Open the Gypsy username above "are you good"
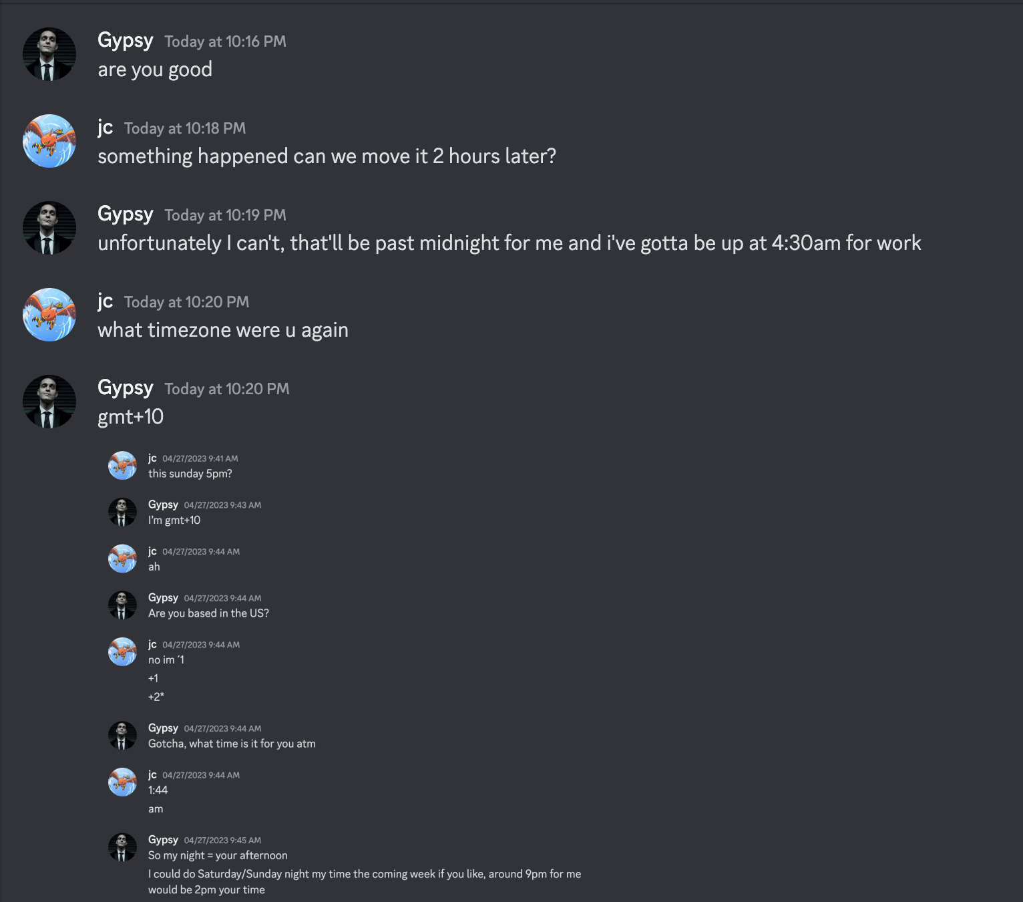1023x902 pixels. point(126,40)
